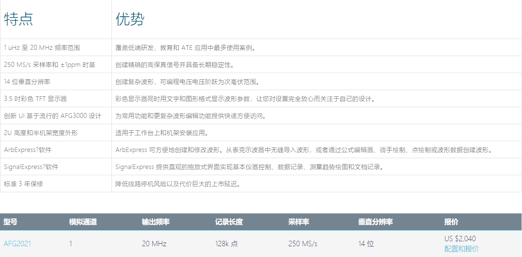The height and width of the screenshot is (257, 522).
Task: Select the 采样率 column header
Action: [299, 222]
